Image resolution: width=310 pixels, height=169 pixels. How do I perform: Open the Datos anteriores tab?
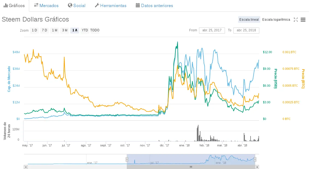154,5
